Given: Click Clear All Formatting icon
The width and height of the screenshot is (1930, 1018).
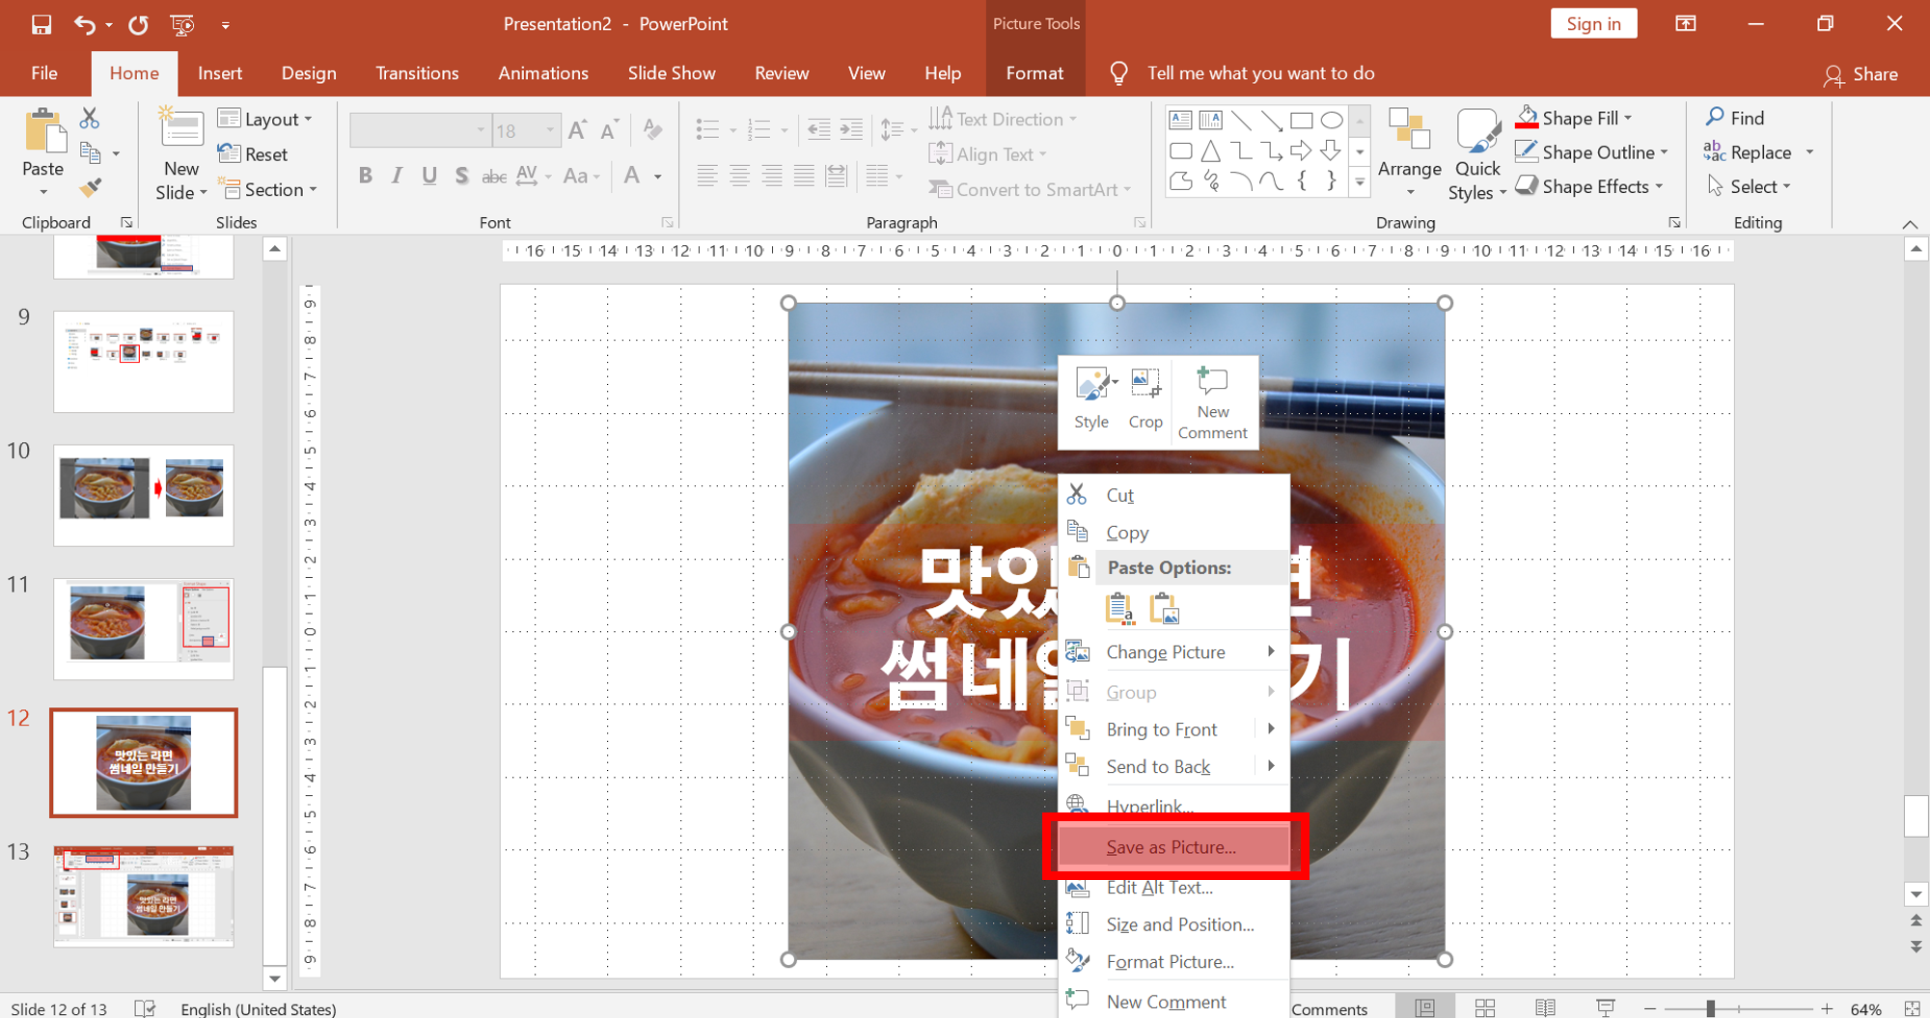Looking at the screenshot, I should [653, 130].
